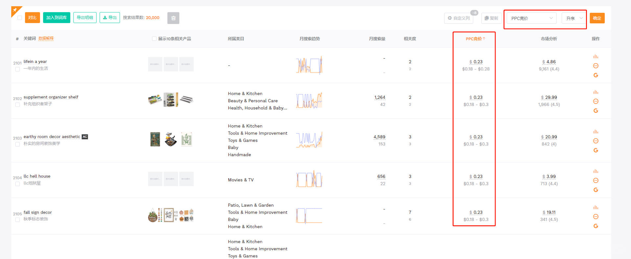Enable 展示10条相关产品 checkbox
Image resolution: width=631 pixels, height=259 pixels.
click(154, 39)
